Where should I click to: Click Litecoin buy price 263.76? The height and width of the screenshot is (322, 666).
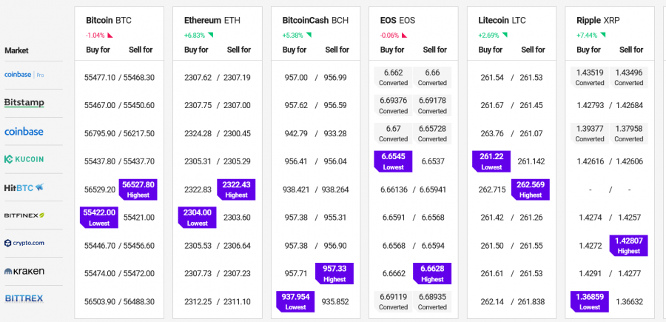(492, 133)
